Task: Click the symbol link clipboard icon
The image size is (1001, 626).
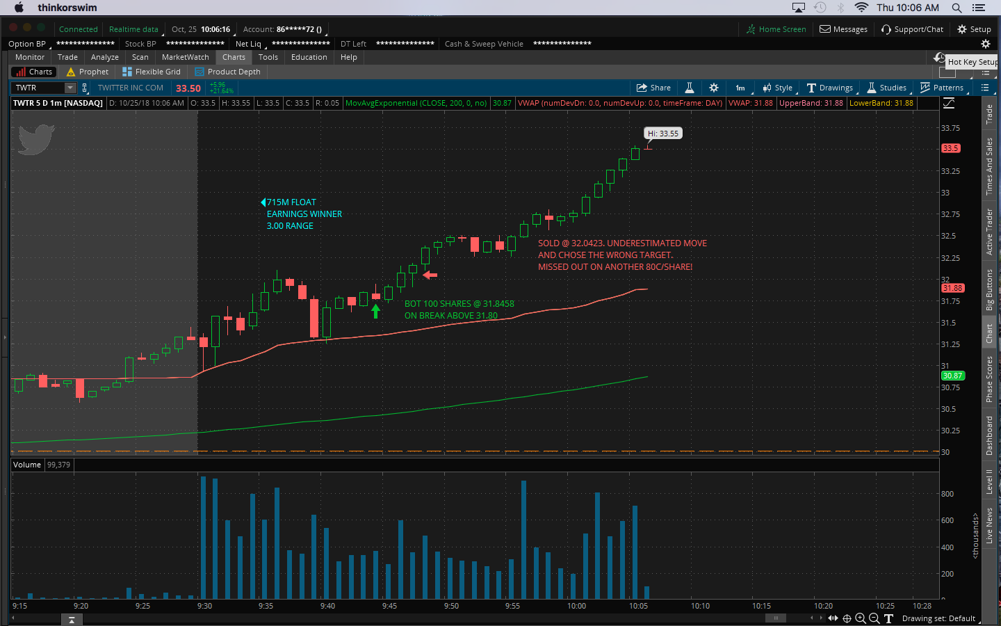Action: [x=85, y=88]
